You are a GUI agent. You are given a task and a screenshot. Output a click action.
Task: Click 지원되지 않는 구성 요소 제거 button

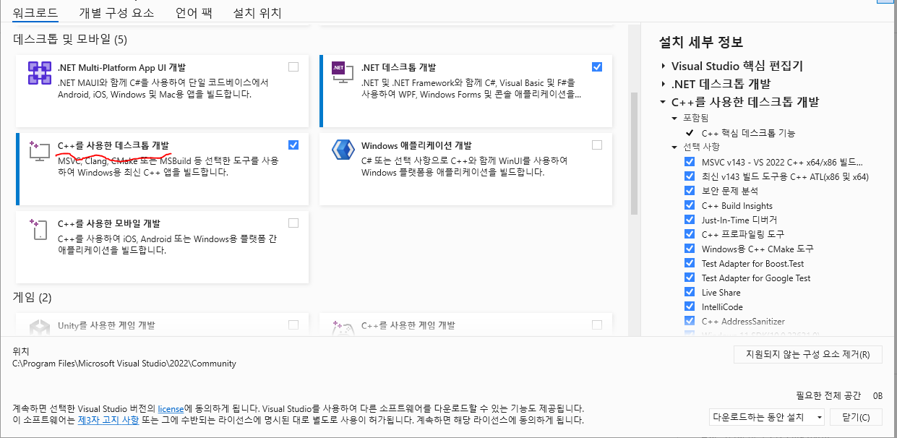pos(807,354)
